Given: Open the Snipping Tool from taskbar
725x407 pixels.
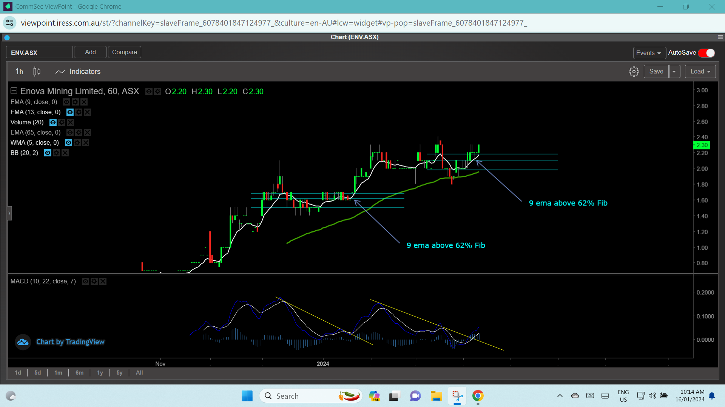Looking at the screenshot, I should pyautogui.click(x=457, y=396).
